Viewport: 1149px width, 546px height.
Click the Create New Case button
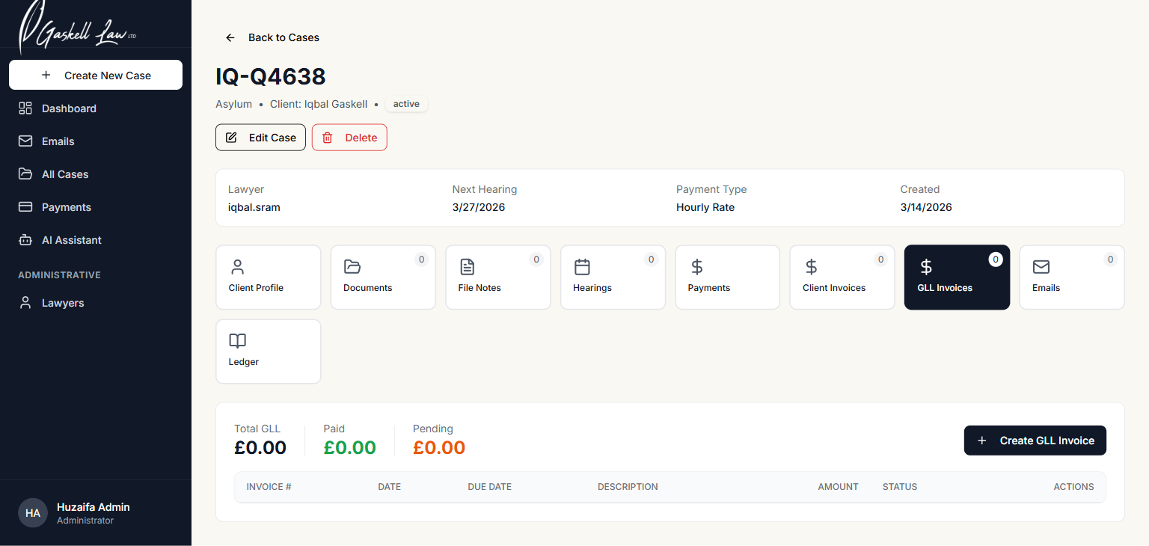[95, 75]
